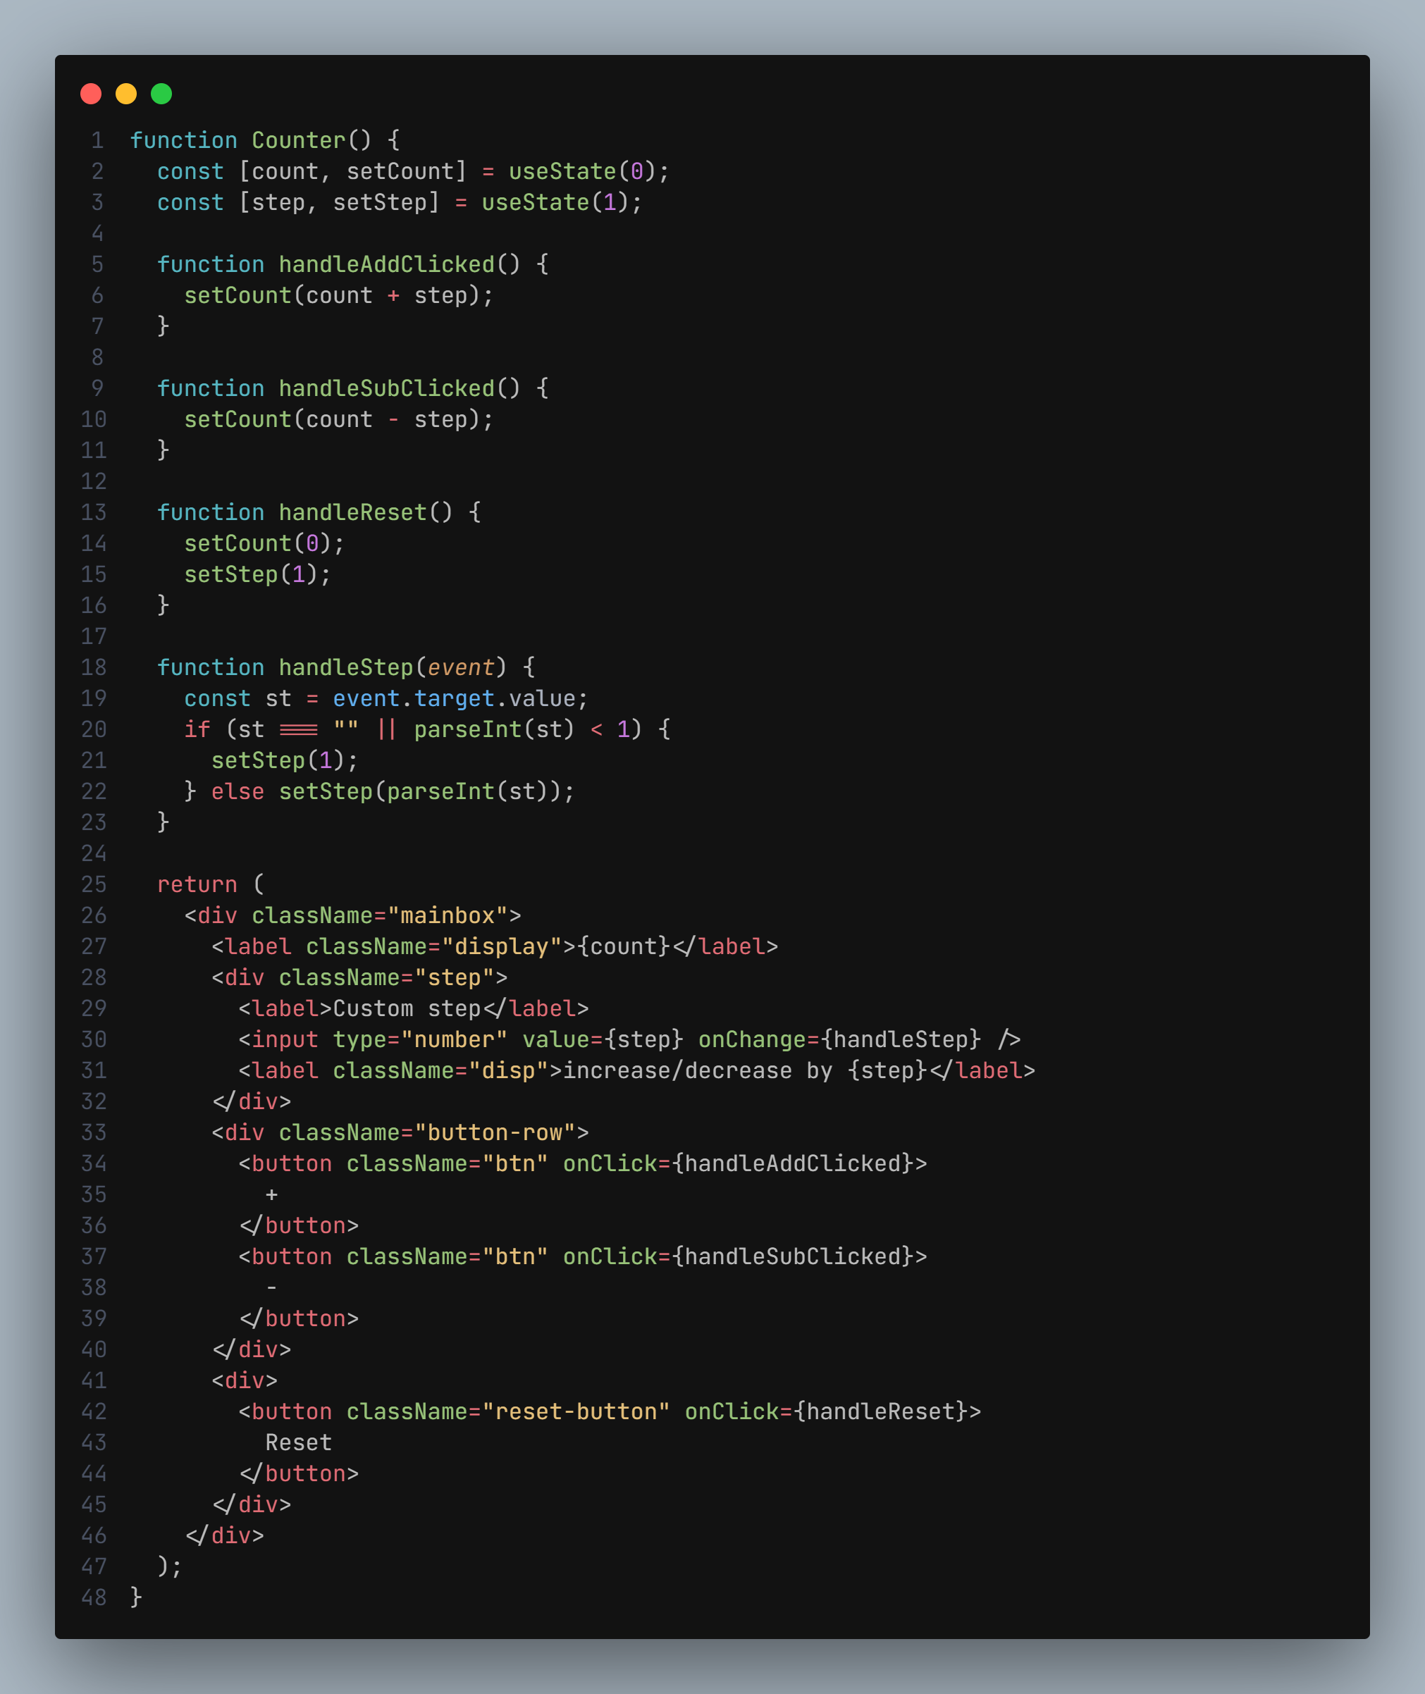Click line number 25 in gutter
This screenshot has height=1694, width=1425.
pos(94,884)
